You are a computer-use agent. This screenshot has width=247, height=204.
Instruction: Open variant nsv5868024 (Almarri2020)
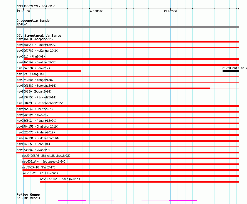pyautogui.click(x=37, y=121)
